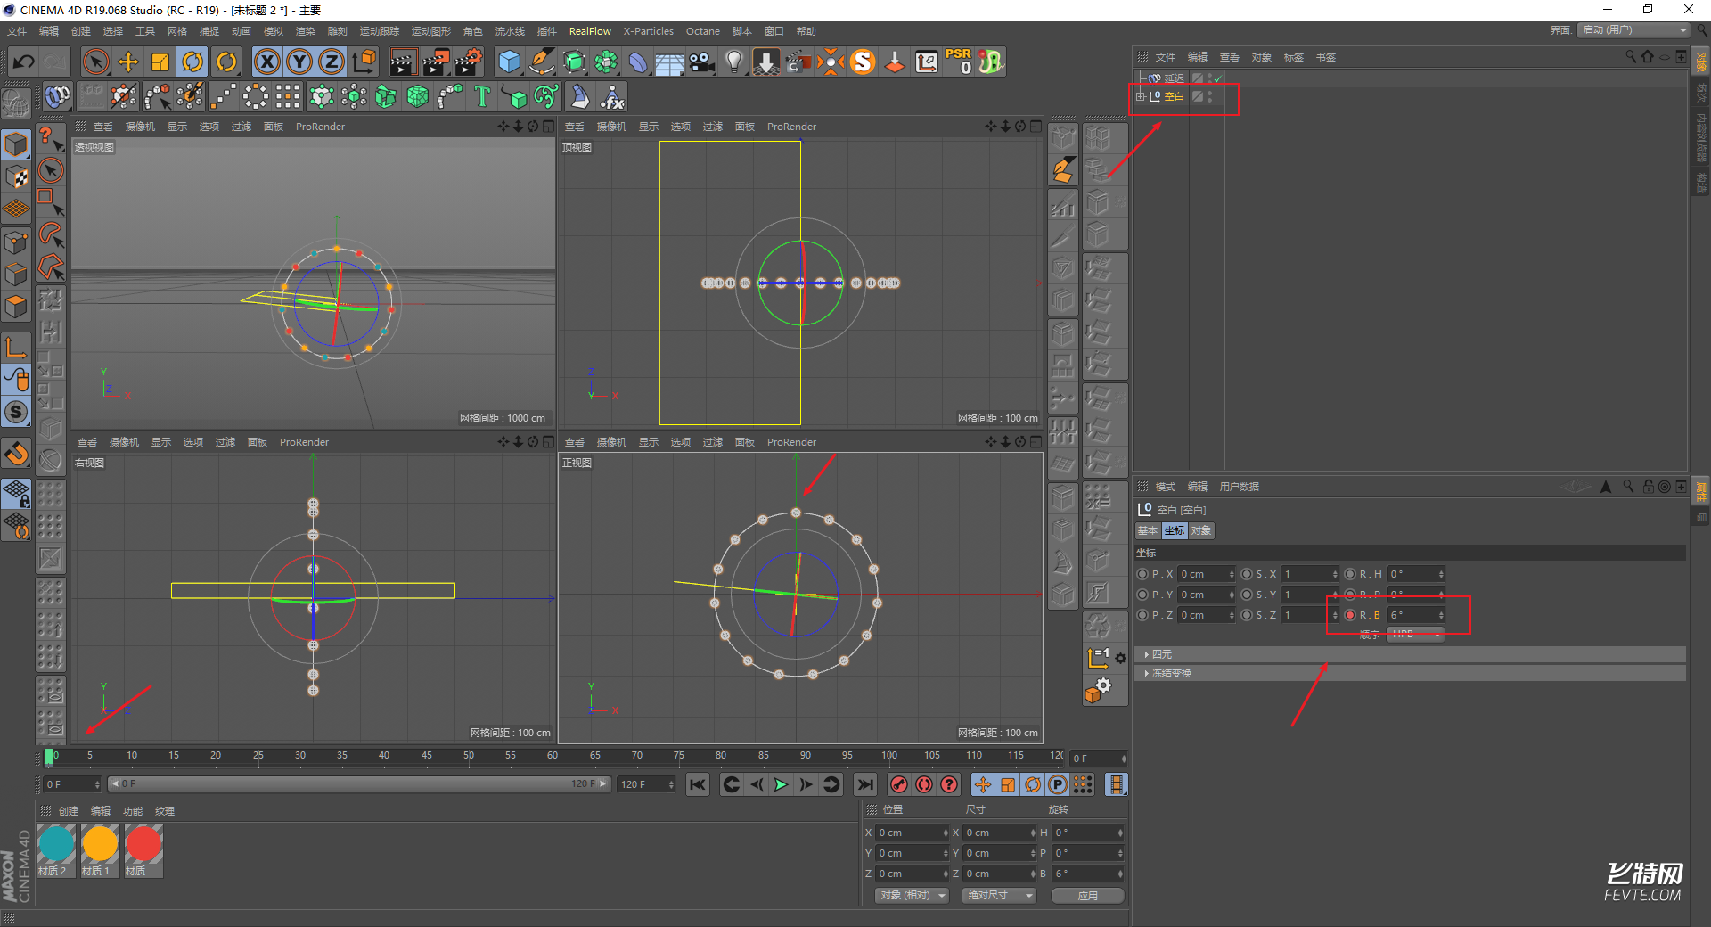Viewport: 1711px width, 927px height.
Task: Click the attribute panel lock icon
Action: tap(1648, 487)
